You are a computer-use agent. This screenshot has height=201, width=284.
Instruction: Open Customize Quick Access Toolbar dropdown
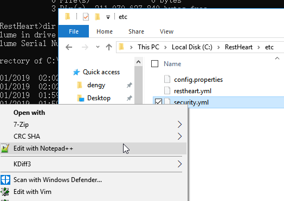tap(108, 17)
